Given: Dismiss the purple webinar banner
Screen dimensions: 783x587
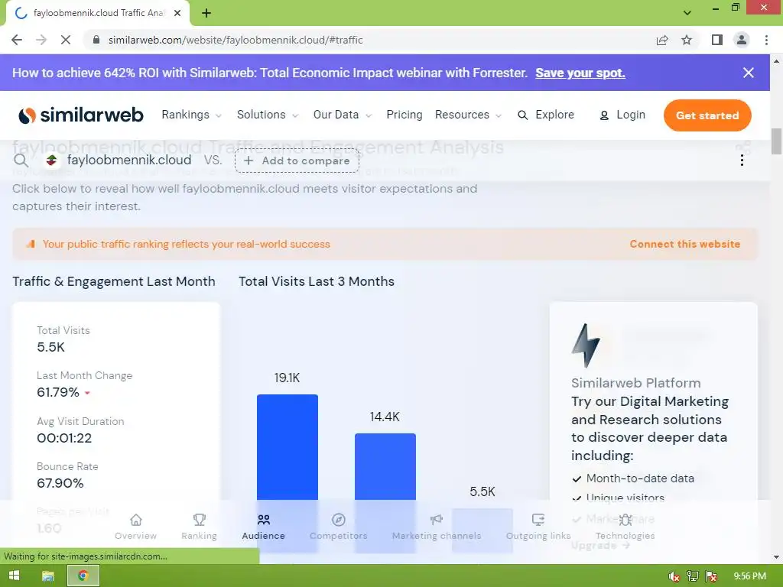Looking at the screenshot, I should pyautogui.click(x=748, y=73).
